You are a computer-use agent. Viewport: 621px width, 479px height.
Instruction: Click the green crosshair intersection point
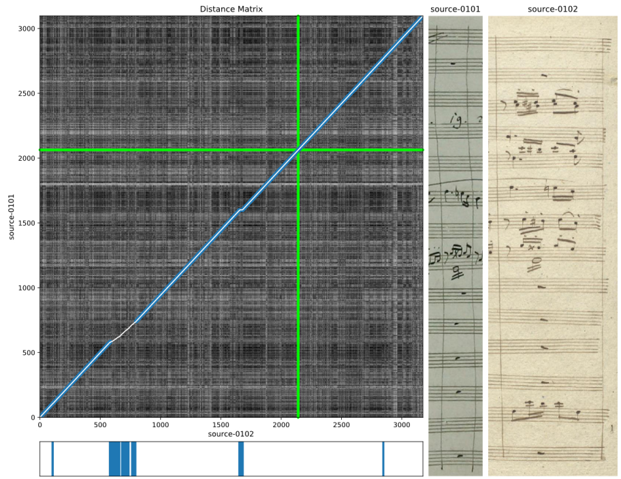pyautogui.click(x=298, y=150)
